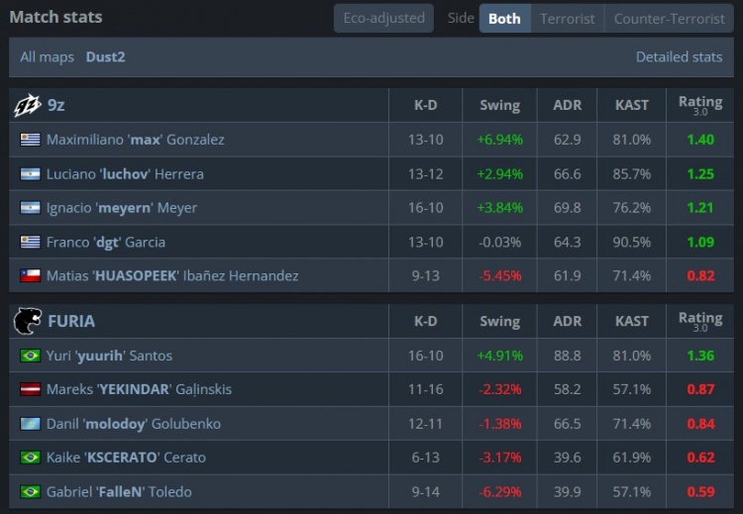Open Kaike 'KSCERATO' Cerato player profile

(126, 458)
